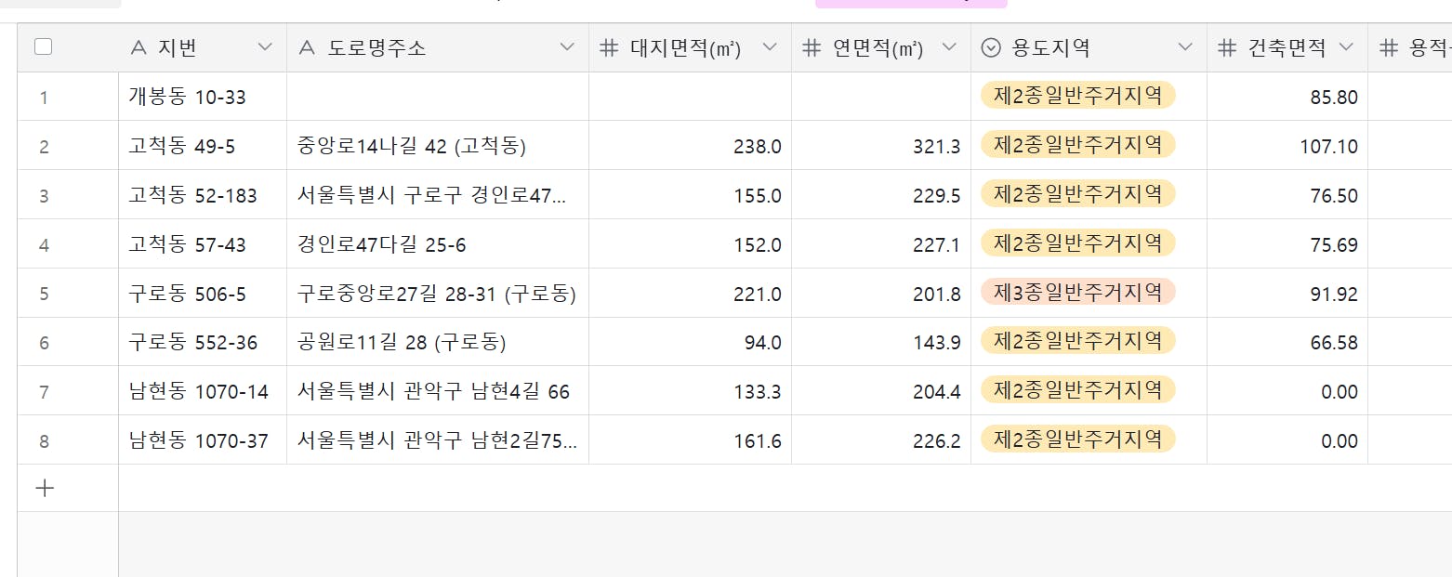The image size is (1452, 577).
Task: Select cell 구로동 552-36
Action: [203, 342]
